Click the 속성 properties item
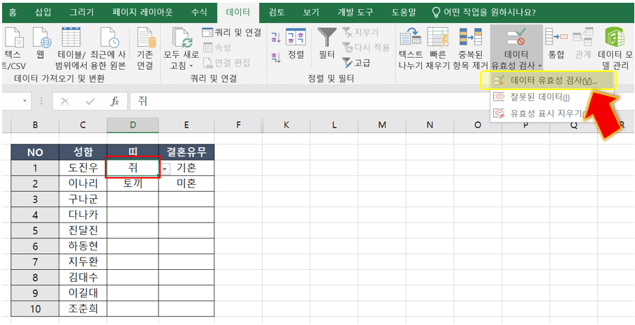 coord(217,47)
